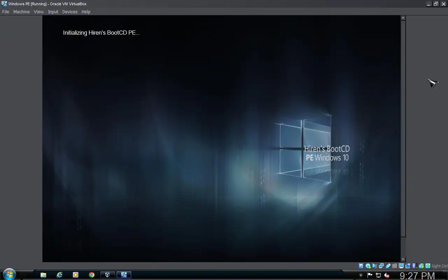This screenshot has width=448, height=280.
Task: Open Windows Explorer from the taskbar
Action: pos(43,275)
